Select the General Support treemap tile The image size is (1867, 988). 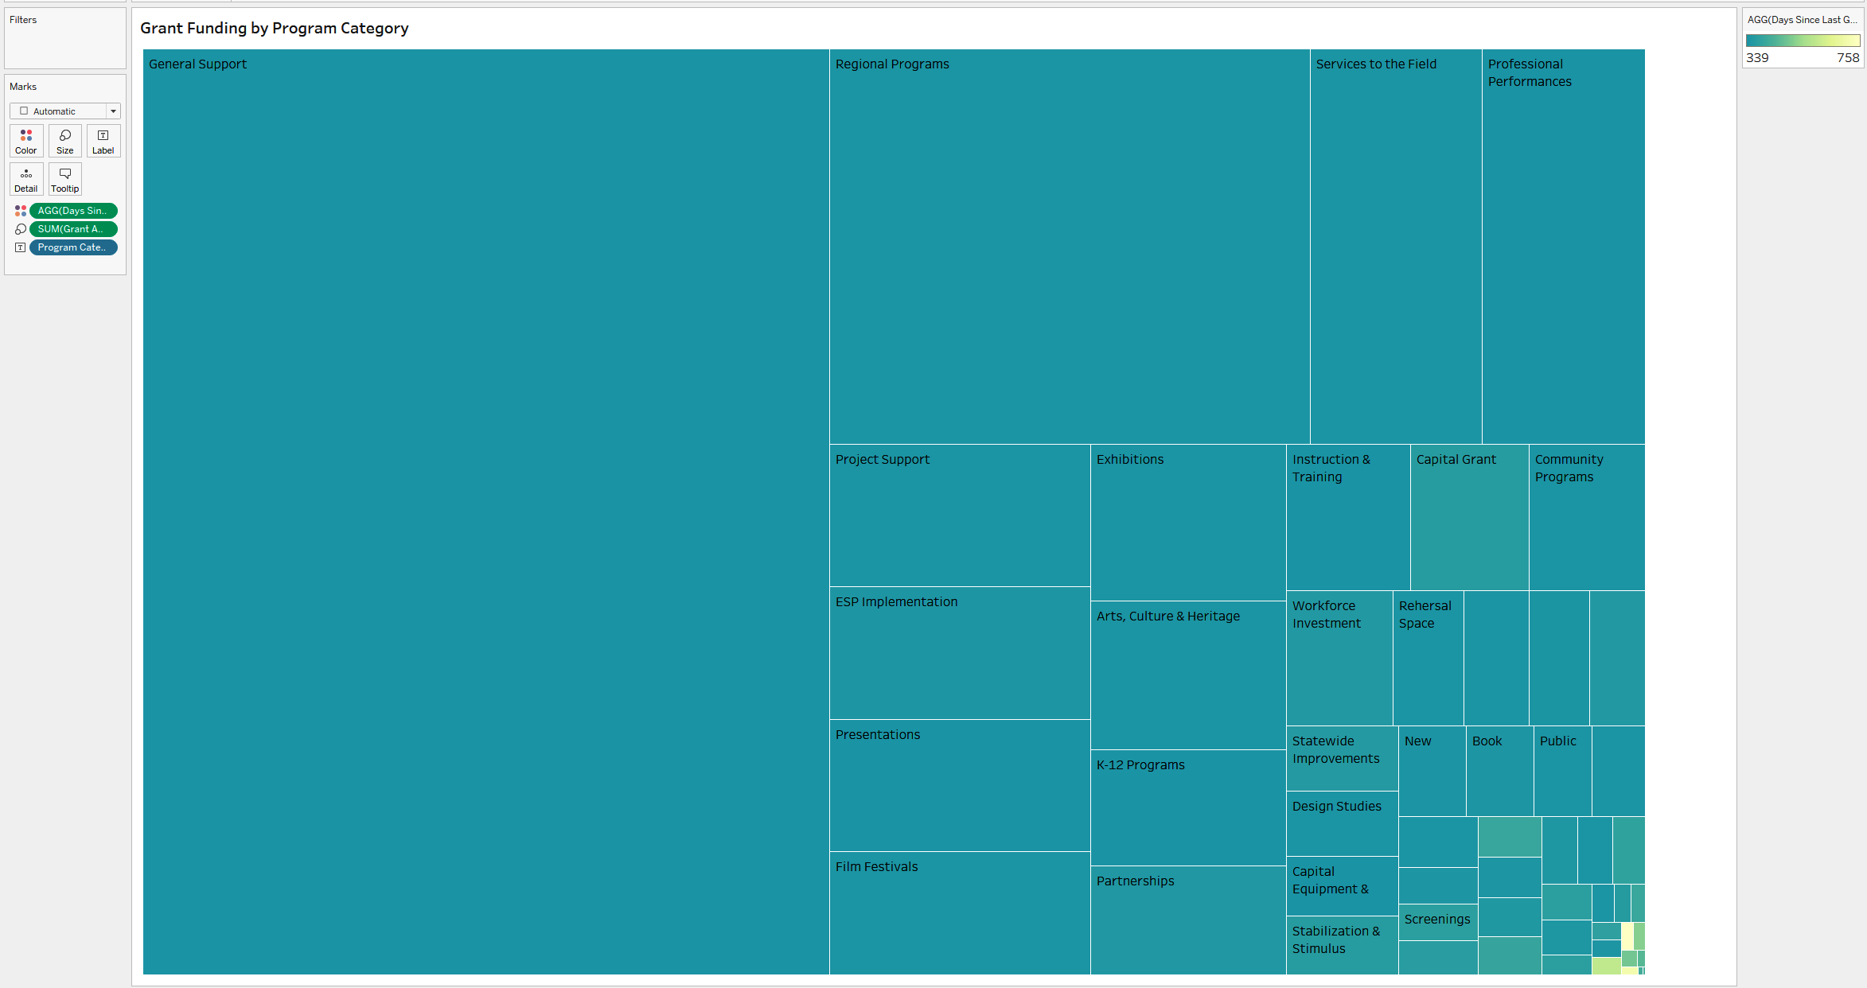coord(486,512)
